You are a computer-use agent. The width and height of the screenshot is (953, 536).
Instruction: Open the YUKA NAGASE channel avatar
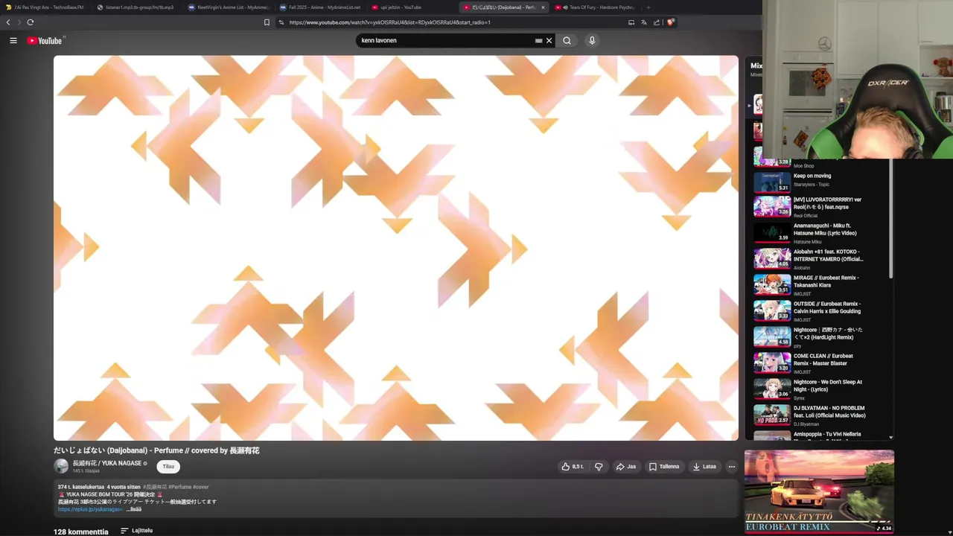[x=61, y=466]
